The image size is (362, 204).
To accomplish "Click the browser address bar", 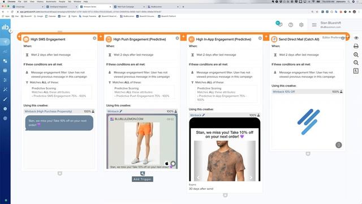I will tap(162, 11).
